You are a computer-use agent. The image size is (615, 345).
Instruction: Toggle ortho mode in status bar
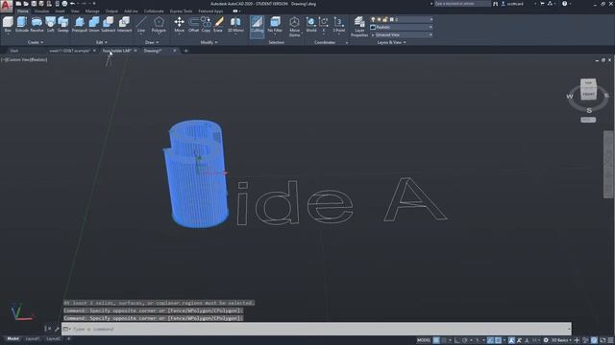[457, 340]
